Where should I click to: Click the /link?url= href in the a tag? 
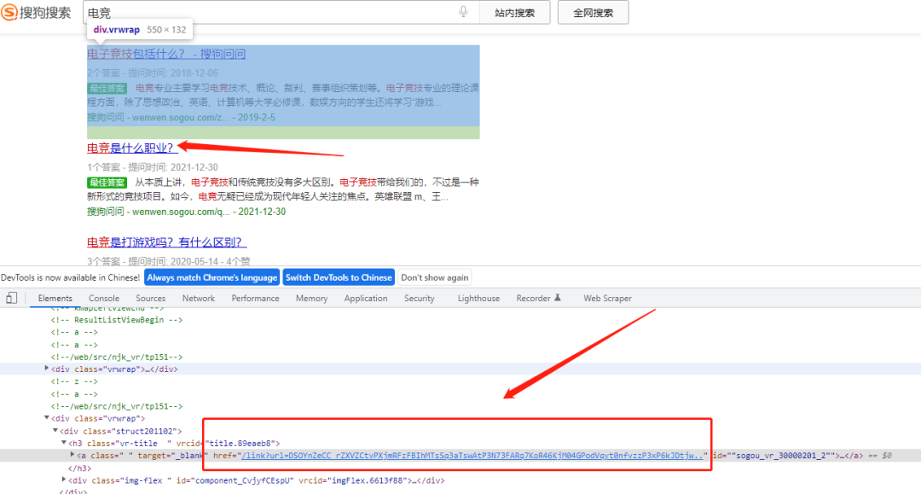click(472, 456)
